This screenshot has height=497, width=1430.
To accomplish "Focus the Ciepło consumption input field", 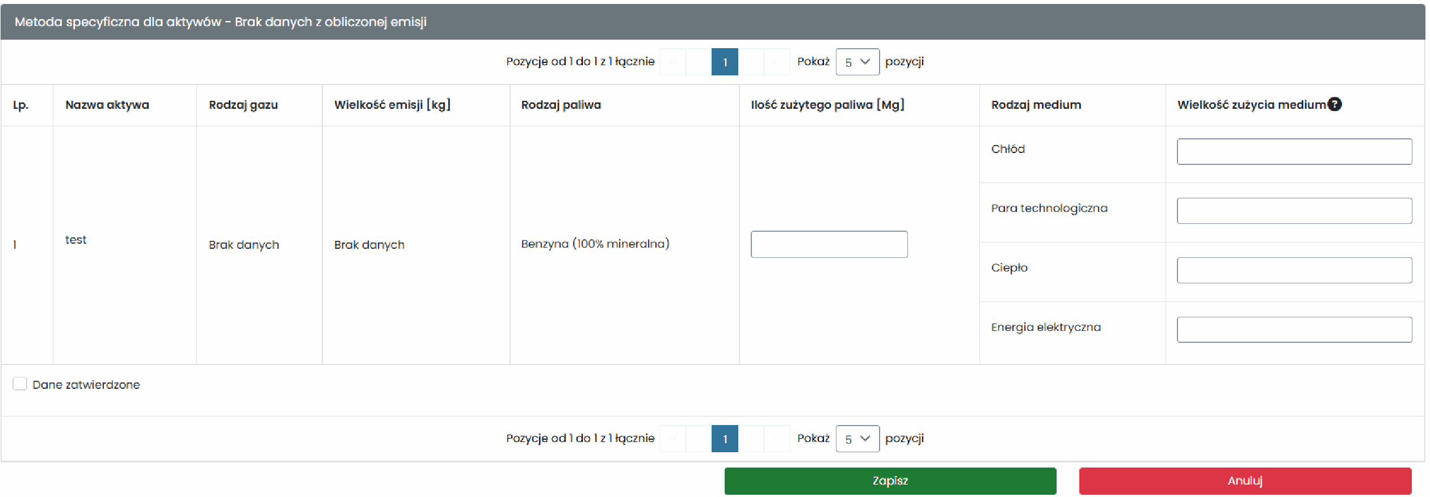I will (x=1294, y=270).
